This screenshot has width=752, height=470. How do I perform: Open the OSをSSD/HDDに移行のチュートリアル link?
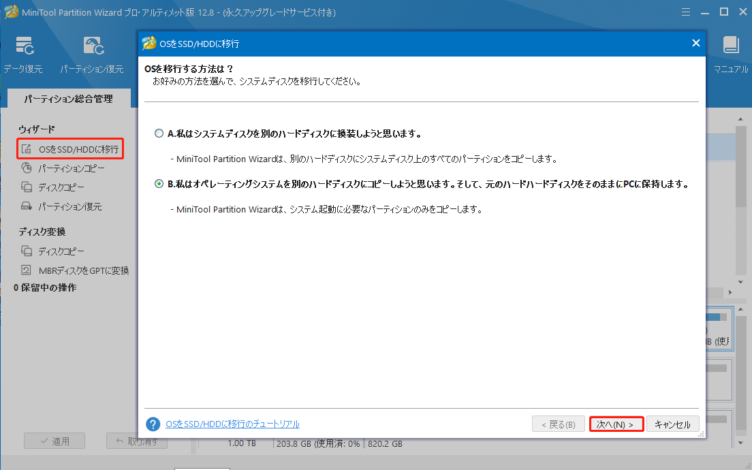click(232, 424)
